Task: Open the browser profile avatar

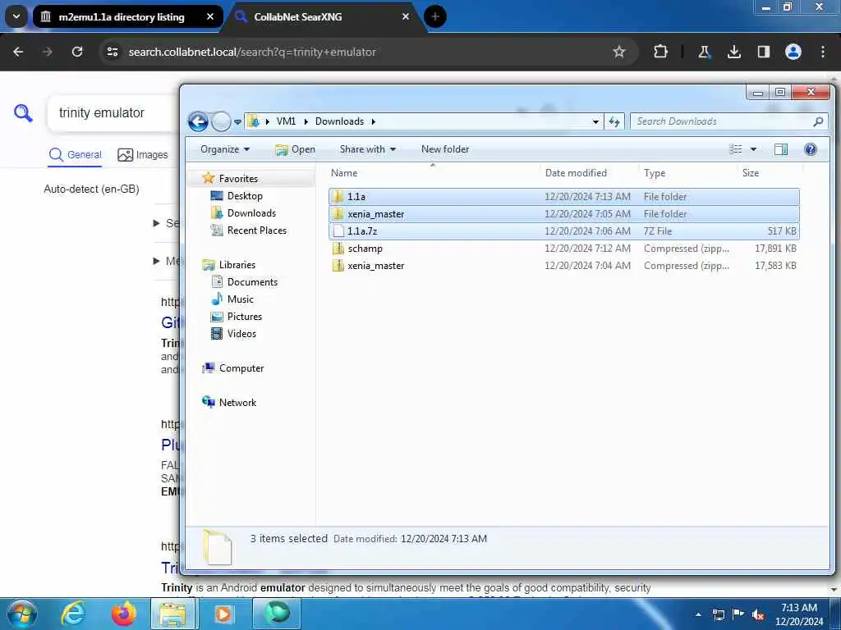Action: pyautogui.click(x=793, y=52)
